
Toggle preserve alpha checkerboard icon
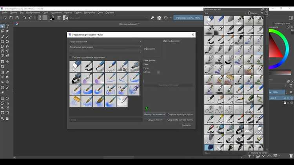coord(159,18)
